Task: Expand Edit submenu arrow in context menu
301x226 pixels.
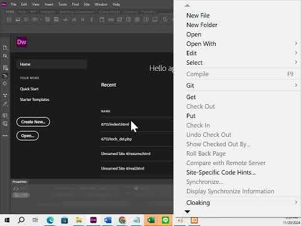Action: tap(296, 53)
